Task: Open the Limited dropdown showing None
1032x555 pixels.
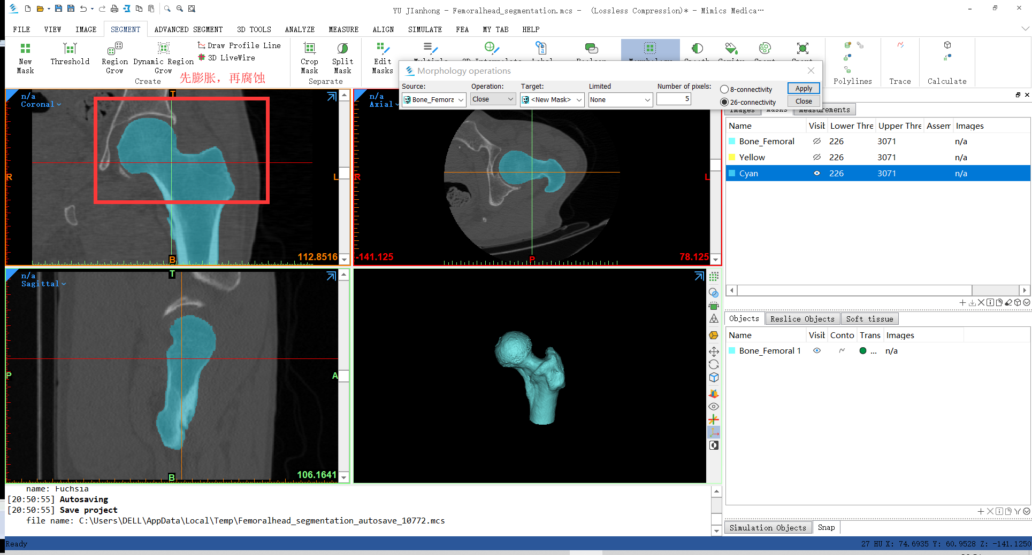Action: coord(621,100)
